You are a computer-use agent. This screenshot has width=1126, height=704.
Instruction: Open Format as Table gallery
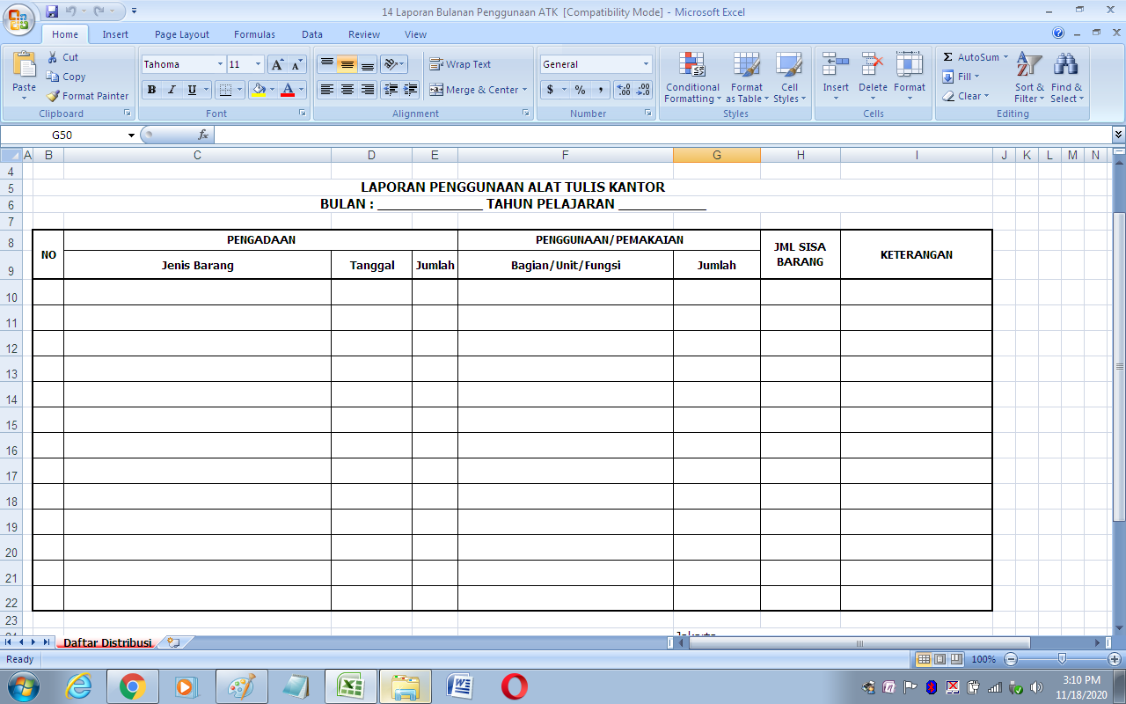[747, 77]
